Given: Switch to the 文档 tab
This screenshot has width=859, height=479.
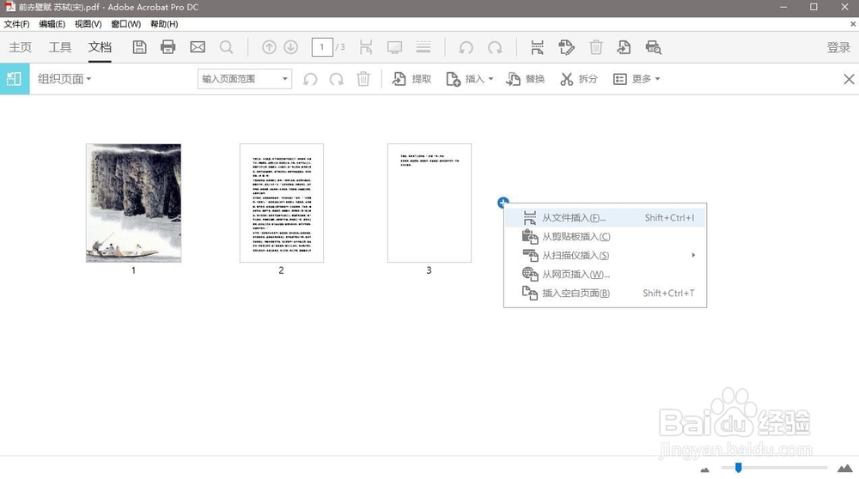Looking at the screenshot, I should pyautogui.click(x=100, y=47).
